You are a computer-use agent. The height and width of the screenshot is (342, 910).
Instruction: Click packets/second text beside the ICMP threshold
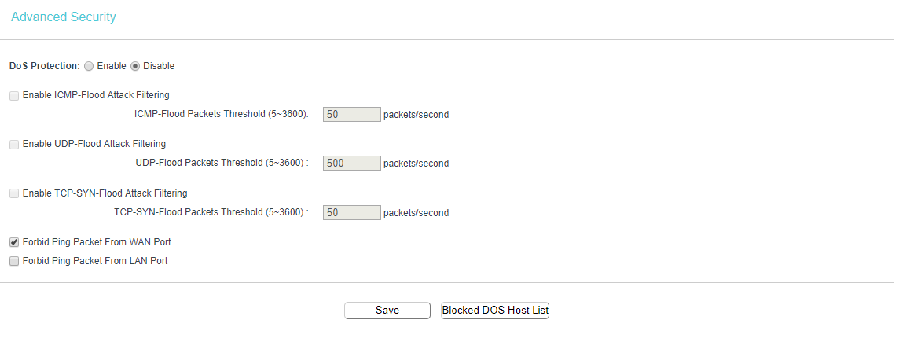416,115
